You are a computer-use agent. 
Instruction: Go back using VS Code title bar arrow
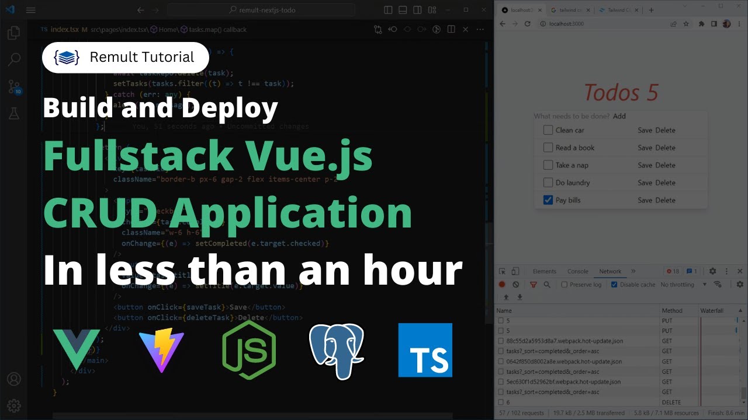point(140,10)
